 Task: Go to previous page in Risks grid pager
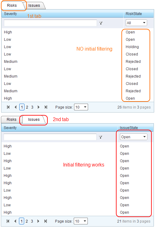click(16, 107)
